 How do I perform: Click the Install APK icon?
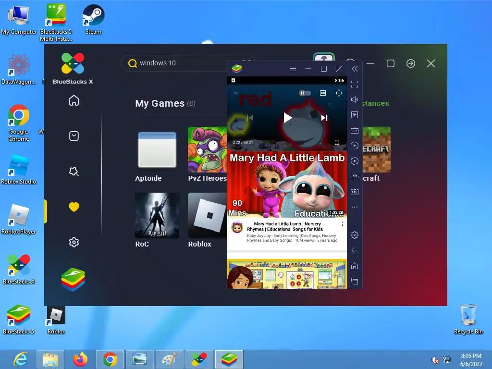[x=355, y=192]
